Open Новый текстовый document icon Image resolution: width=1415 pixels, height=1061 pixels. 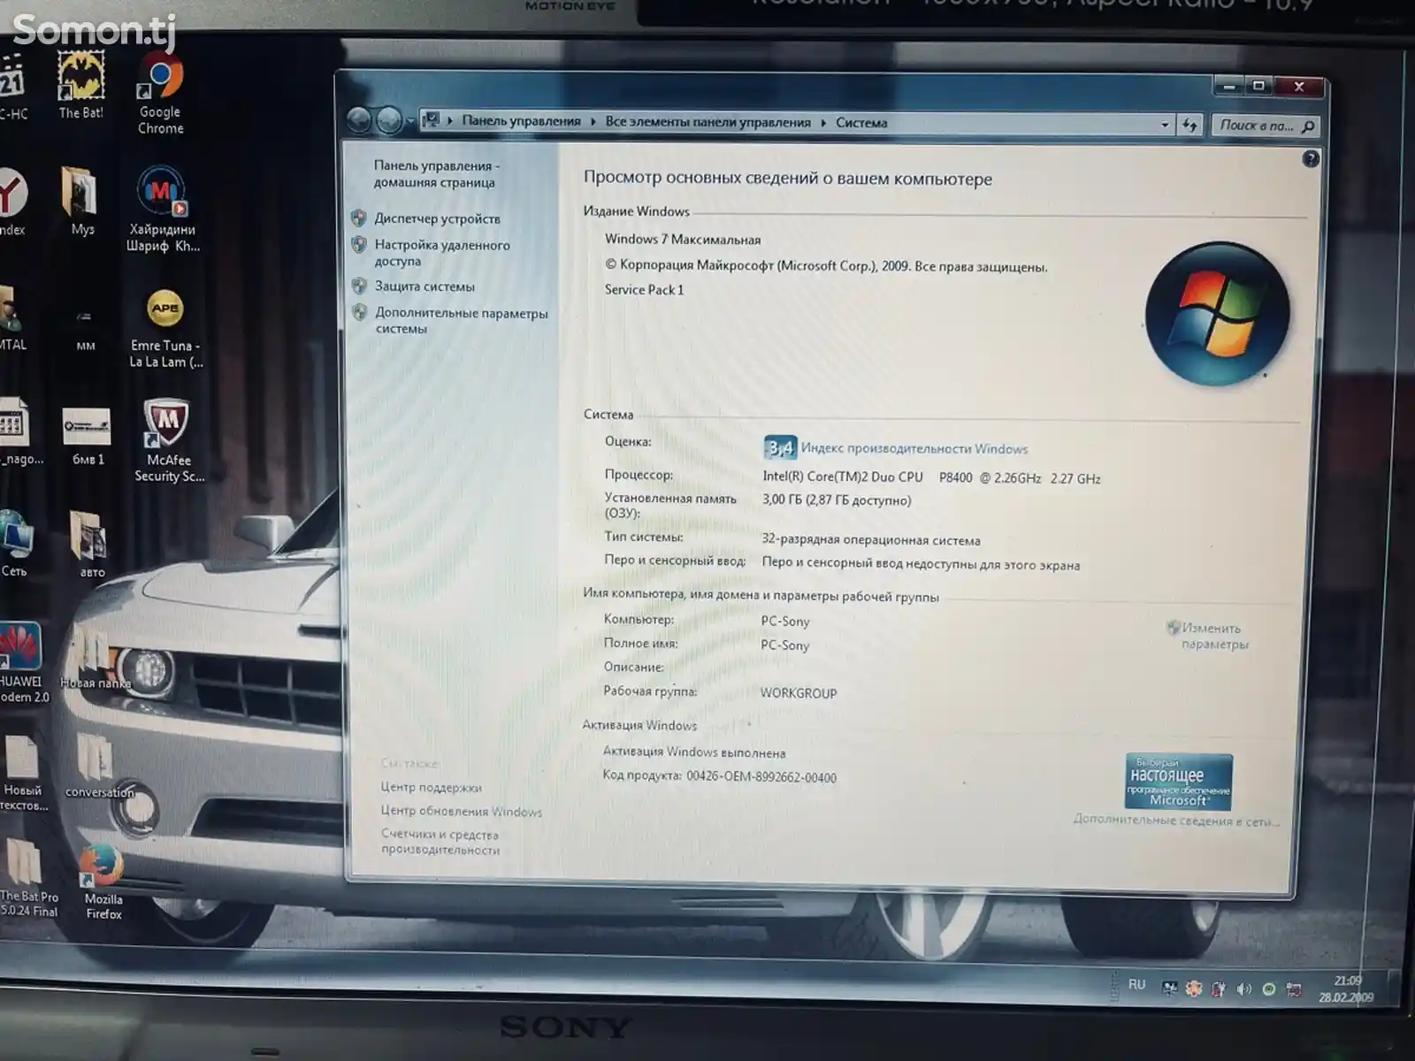click(x=22, y=773)
